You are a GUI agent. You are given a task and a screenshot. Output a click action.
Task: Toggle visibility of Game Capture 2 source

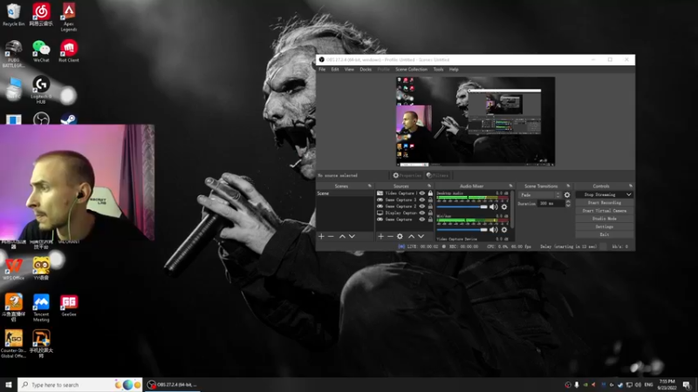point(422,206)
